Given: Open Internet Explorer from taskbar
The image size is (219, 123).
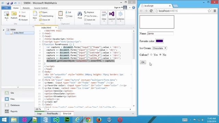Looking at the screenshot, I should point(78,120).
